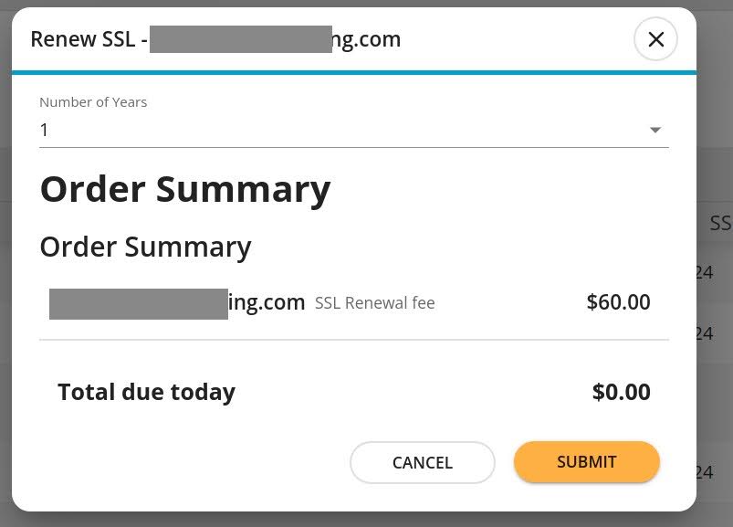This screenshot has width=733, height=527.
Task: Click the Order Summary subheading
Action: 145,247
